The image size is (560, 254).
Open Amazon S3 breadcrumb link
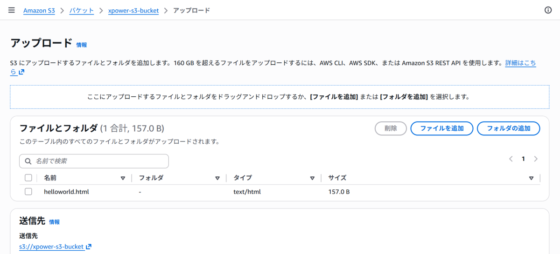tap(39, 10)
